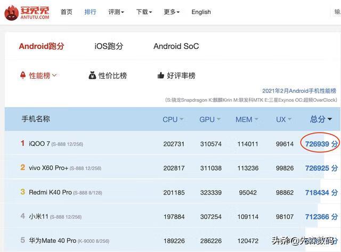Click the Mate 40 Pro CPU score 189226
Screen dimensions: 341x252
(174, 241)
